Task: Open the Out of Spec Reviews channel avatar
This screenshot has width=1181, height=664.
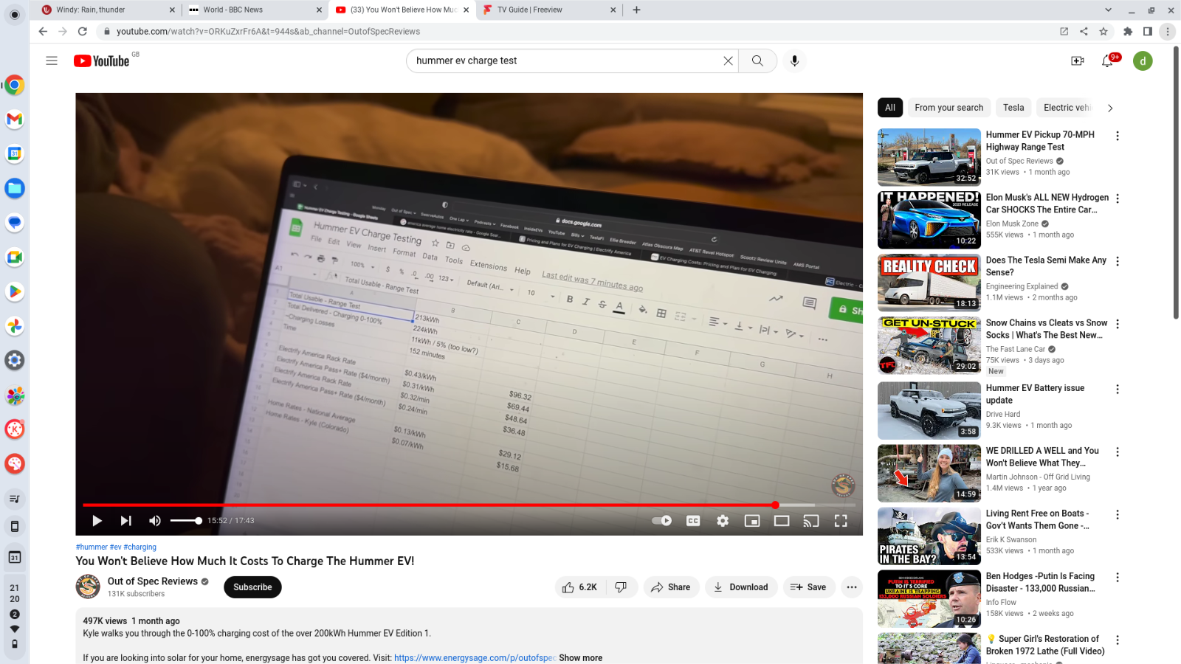Action: pyautogui.click(x=88, y=587)
